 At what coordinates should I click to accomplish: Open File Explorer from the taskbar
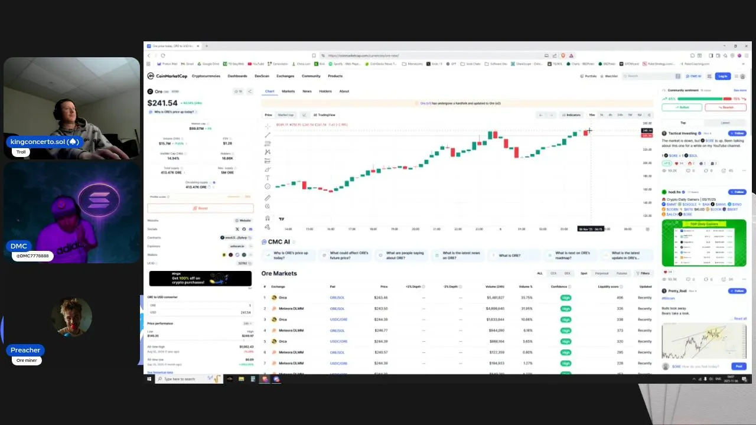[x=242, y=379]
